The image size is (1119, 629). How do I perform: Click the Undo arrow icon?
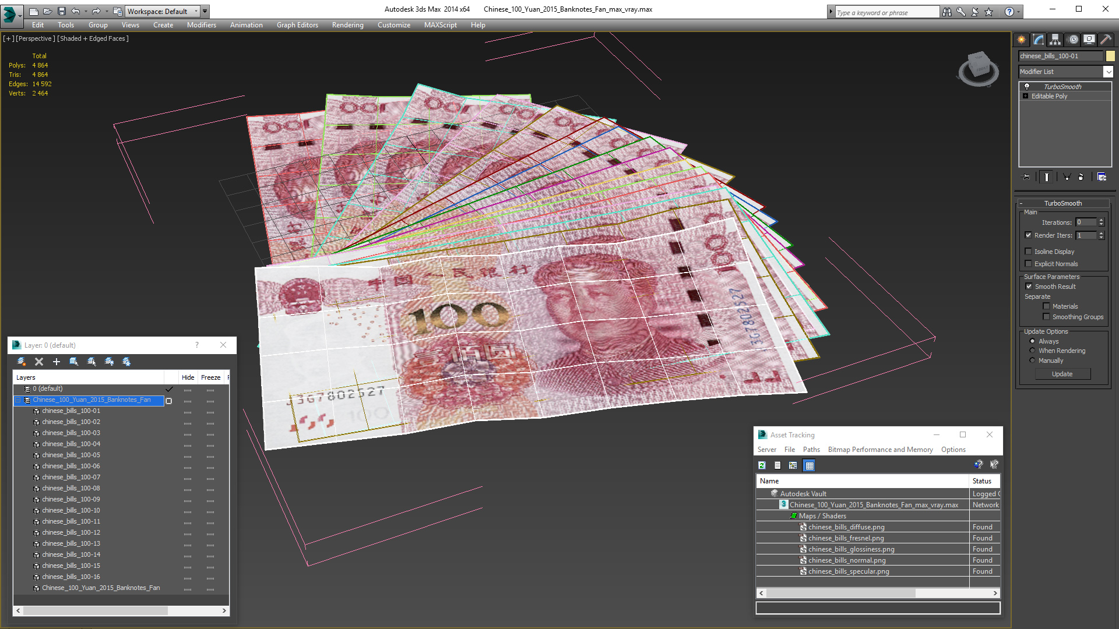[75, 11]
